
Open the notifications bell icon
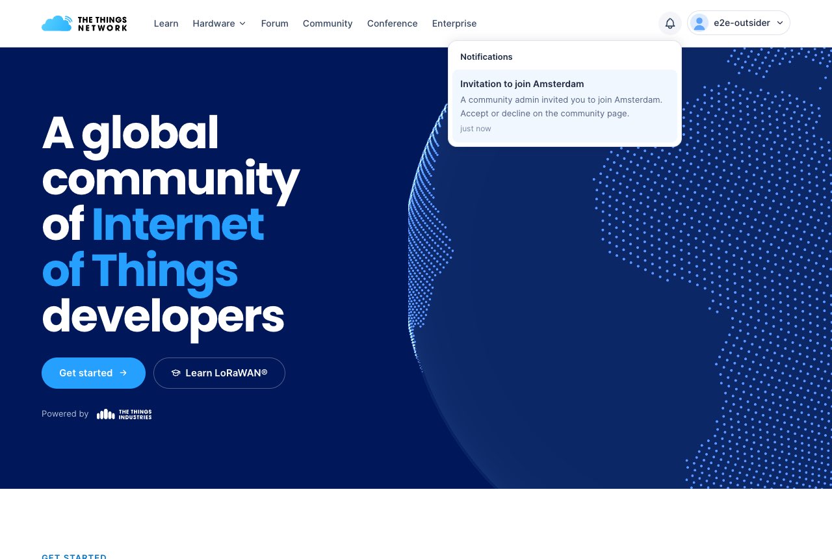(x=670, y=23)
